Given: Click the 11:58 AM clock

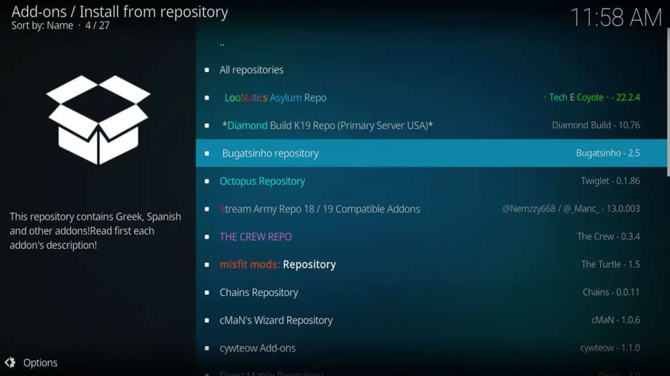Looking at the screenshot, I should tap(616, 18).
